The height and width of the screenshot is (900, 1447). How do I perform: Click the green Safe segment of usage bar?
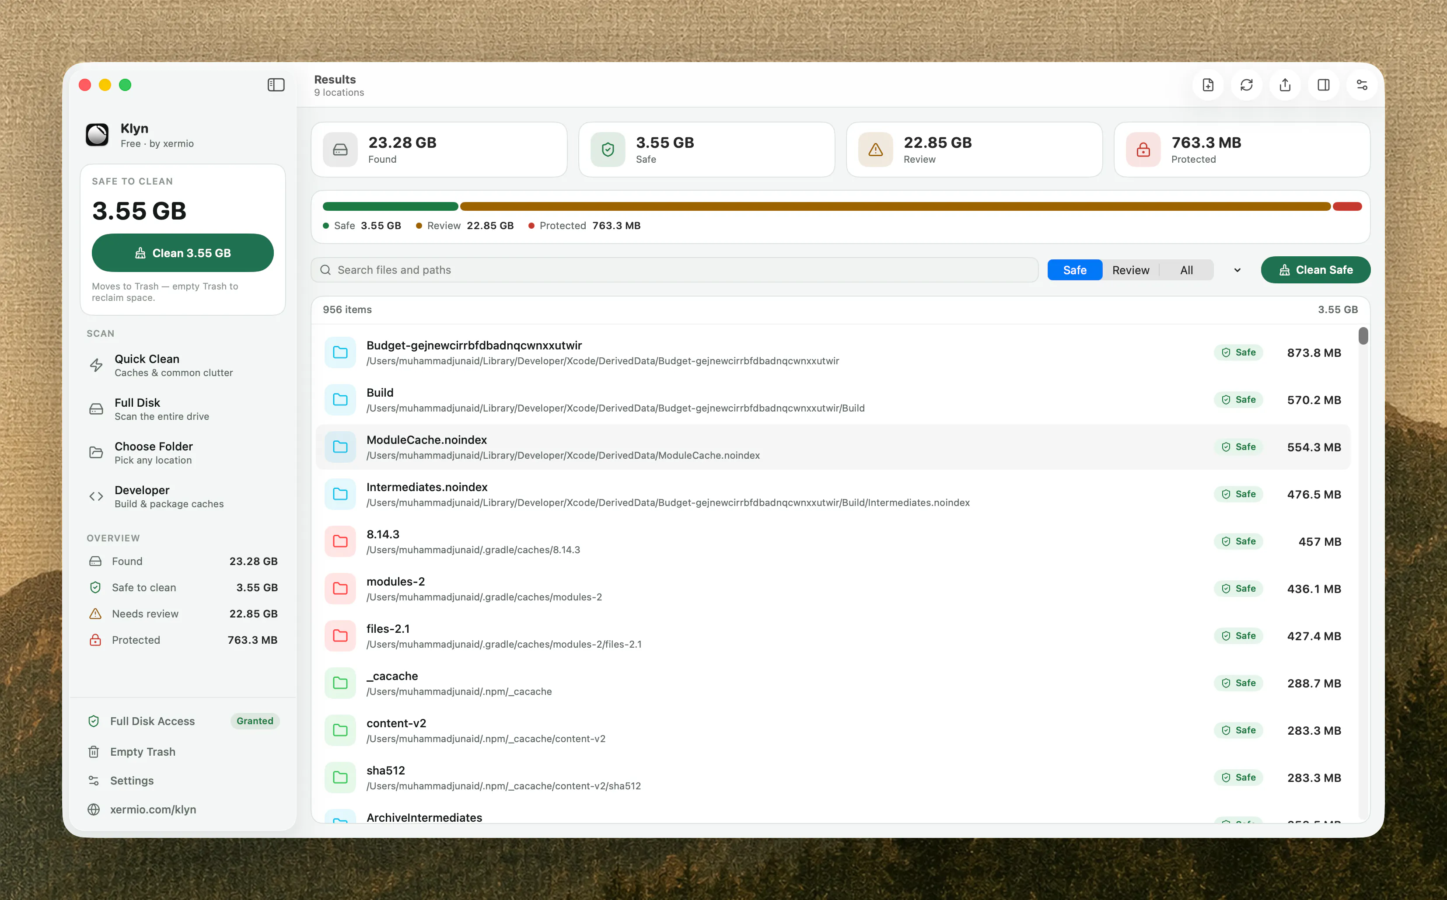(391, 206)
